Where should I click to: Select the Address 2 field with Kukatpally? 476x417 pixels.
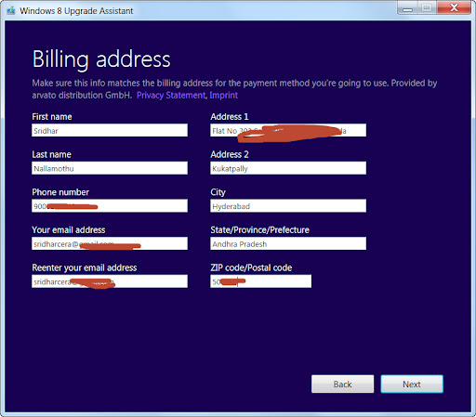tap(288, 168)
